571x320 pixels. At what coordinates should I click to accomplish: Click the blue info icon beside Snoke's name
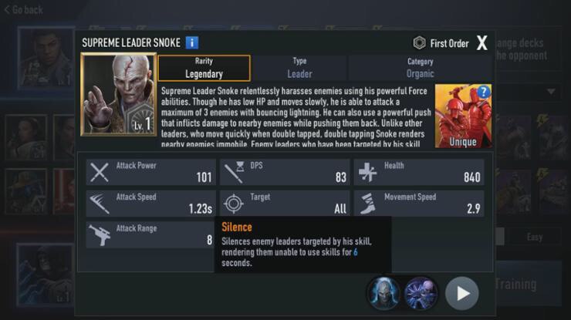[x=192, y=42]
